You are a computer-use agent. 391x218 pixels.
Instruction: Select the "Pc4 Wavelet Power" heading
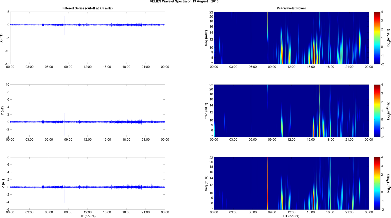coord(291,8)
